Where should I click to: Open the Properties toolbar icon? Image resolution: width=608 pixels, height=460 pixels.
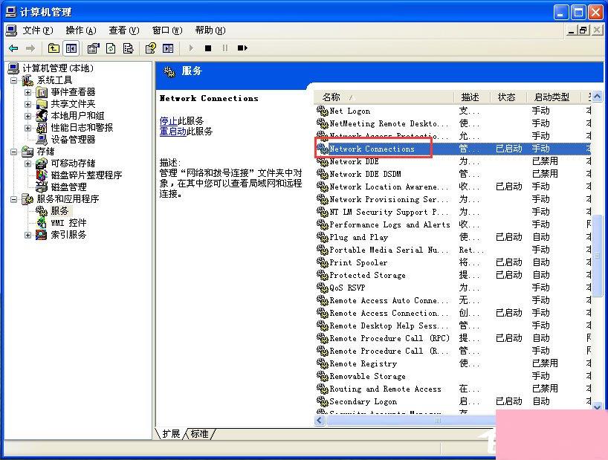tap(93, 48)
